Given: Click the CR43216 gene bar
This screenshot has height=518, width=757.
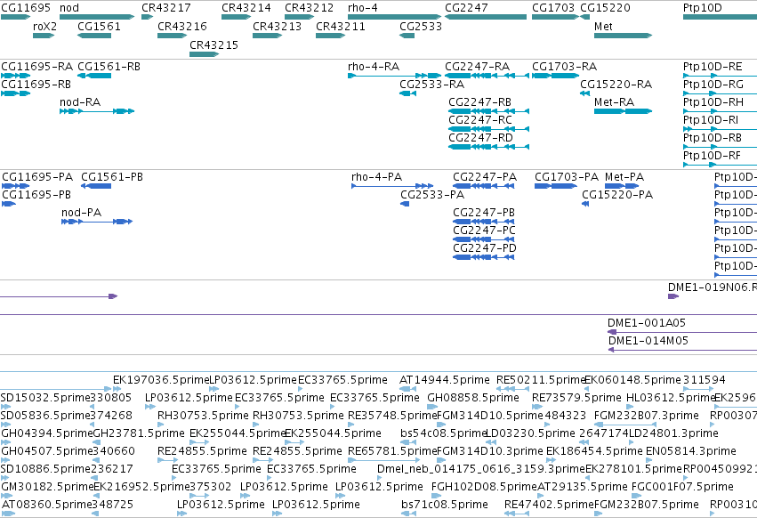Looking at the screenshot, I should (x=172, y=36).
